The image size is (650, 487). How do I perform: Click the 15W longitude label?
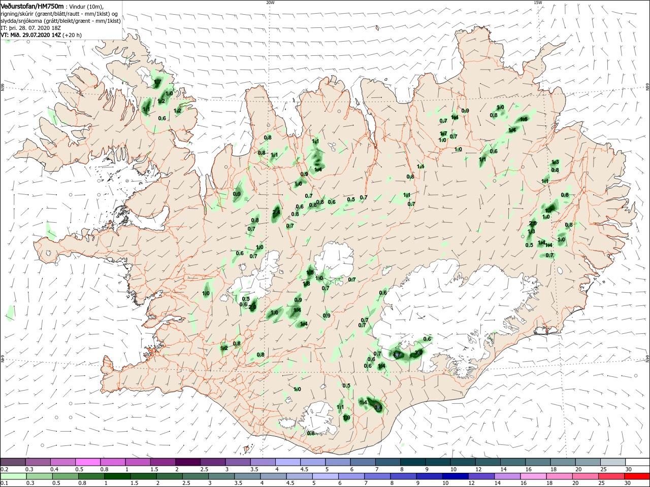tap(538, 2)
